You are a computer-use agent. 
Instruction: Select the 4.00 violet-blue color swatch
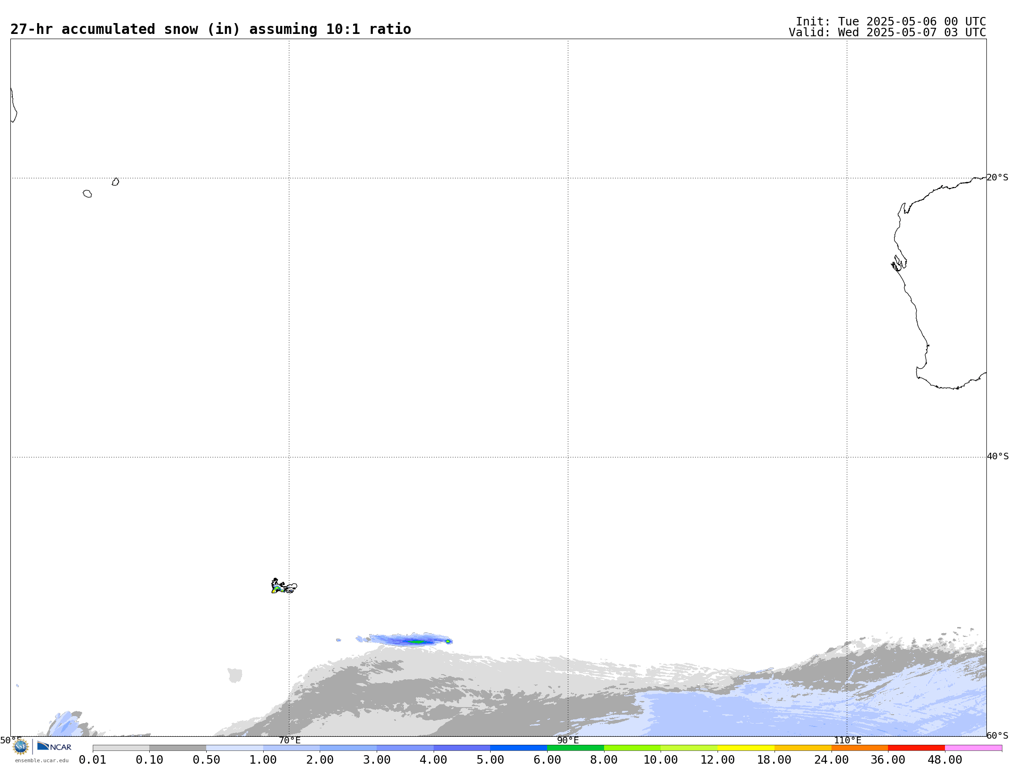pos(462,748)
